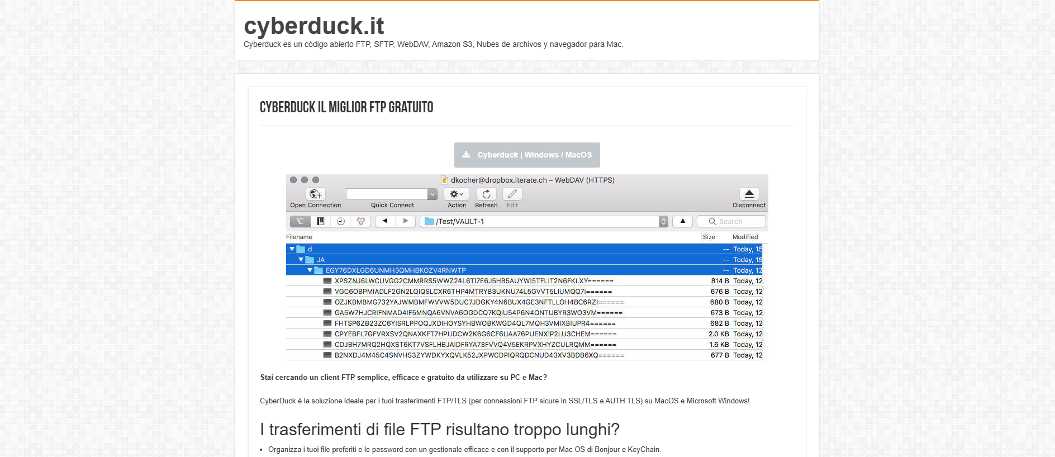Click the download icon on Cyberduck button
The height and width of the screenshot is (457, 1055).
466,155
